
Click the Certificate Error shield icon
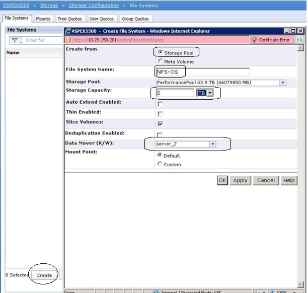[x=254, y=40]
